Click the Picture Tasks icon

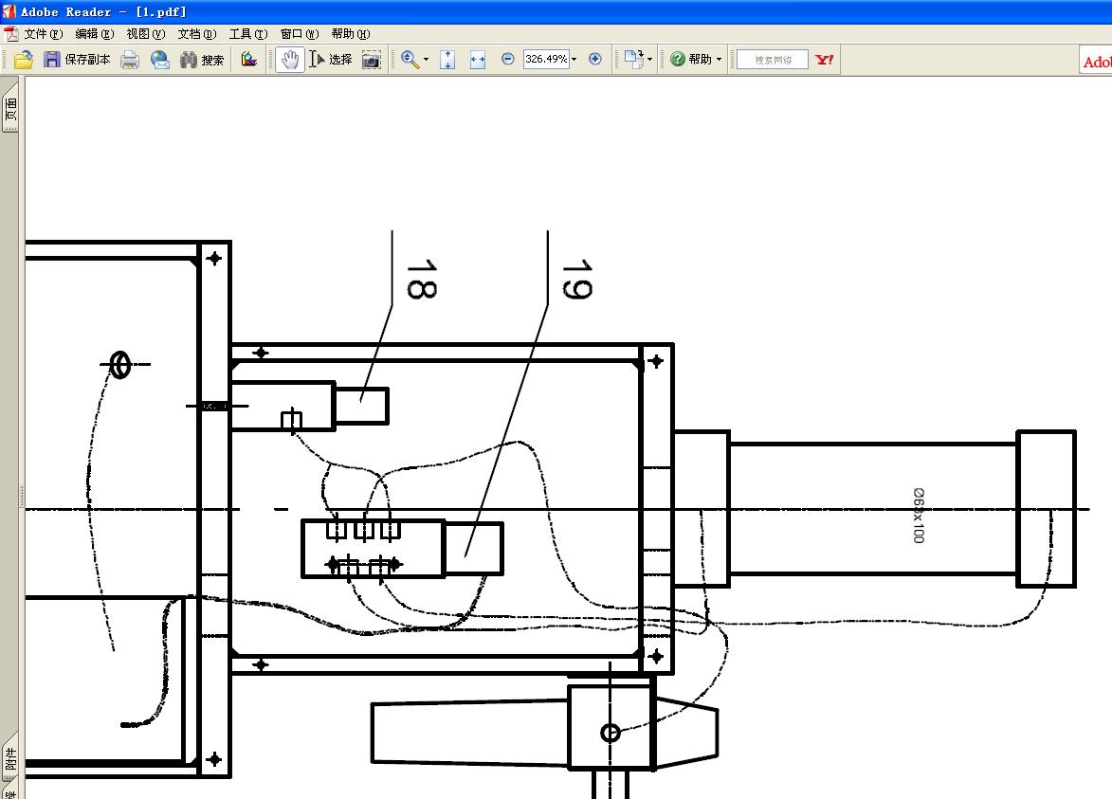coord(249,60)
